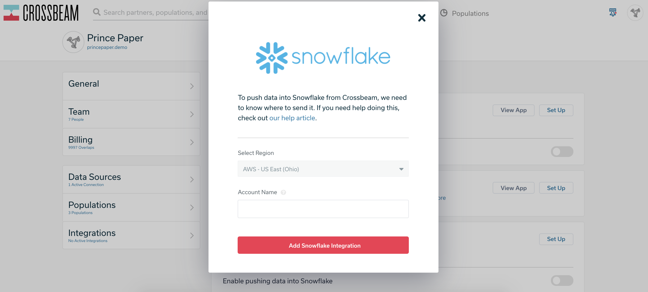Click the search magnifier icon
The width and height of the screenshot is (648, 292).
coord(97,12)
